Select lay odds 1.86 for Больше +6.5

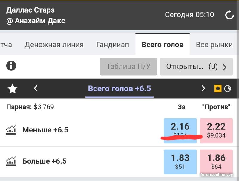click(x=216, y=162)
